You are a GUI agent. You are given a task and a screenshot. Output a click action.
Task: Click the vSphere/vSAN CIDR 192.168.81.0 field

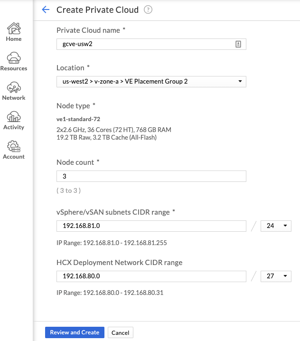[151, 226]
